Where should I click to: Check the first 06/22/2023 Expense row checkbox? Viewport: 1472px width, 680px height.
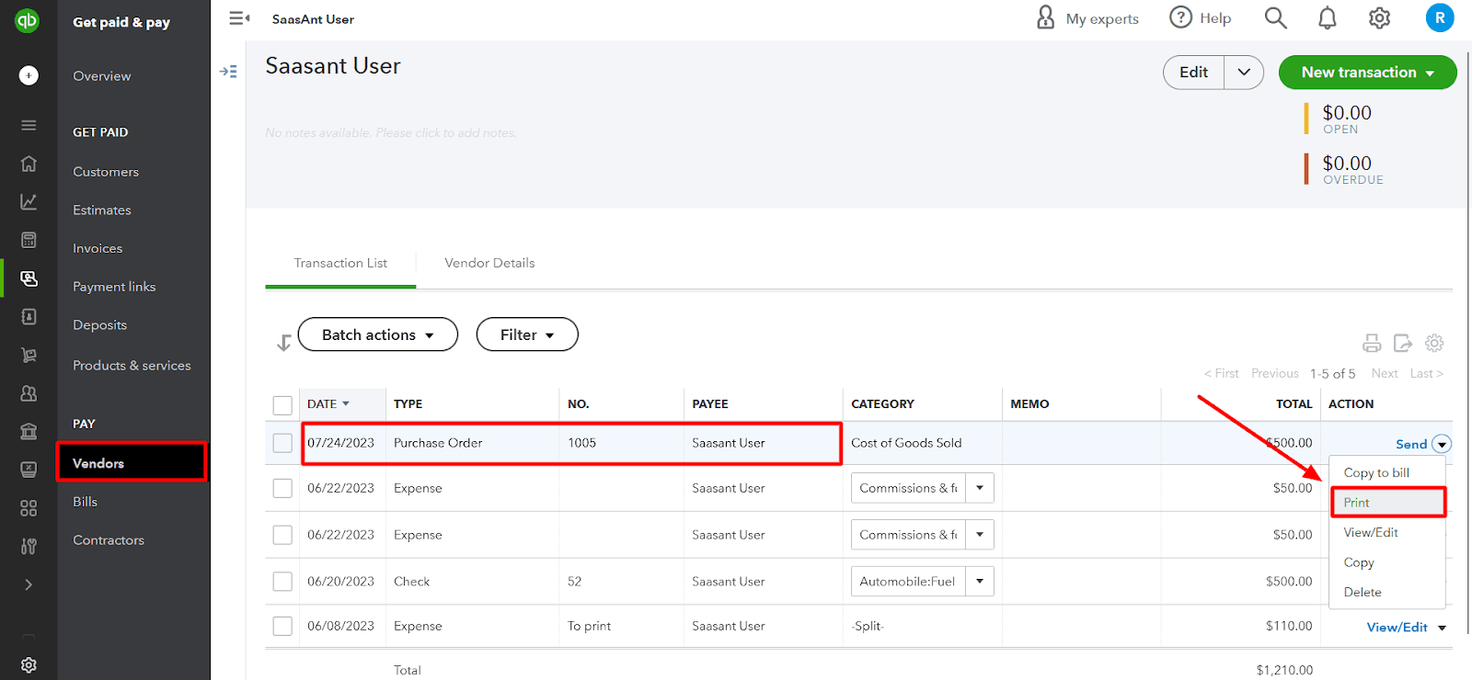(x=282, y=488)
